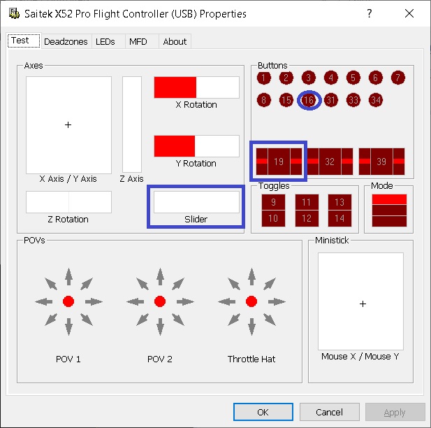Click button indicator 16
The image size is (431, 428).
309,100
